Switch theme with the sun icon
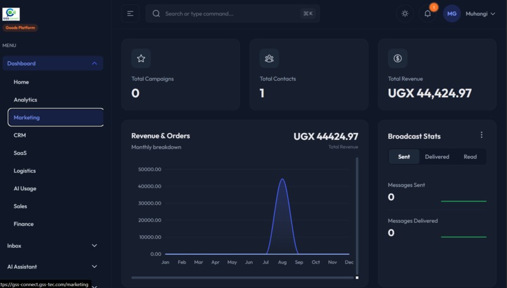507x288 pixels. [x=405, y=14]
